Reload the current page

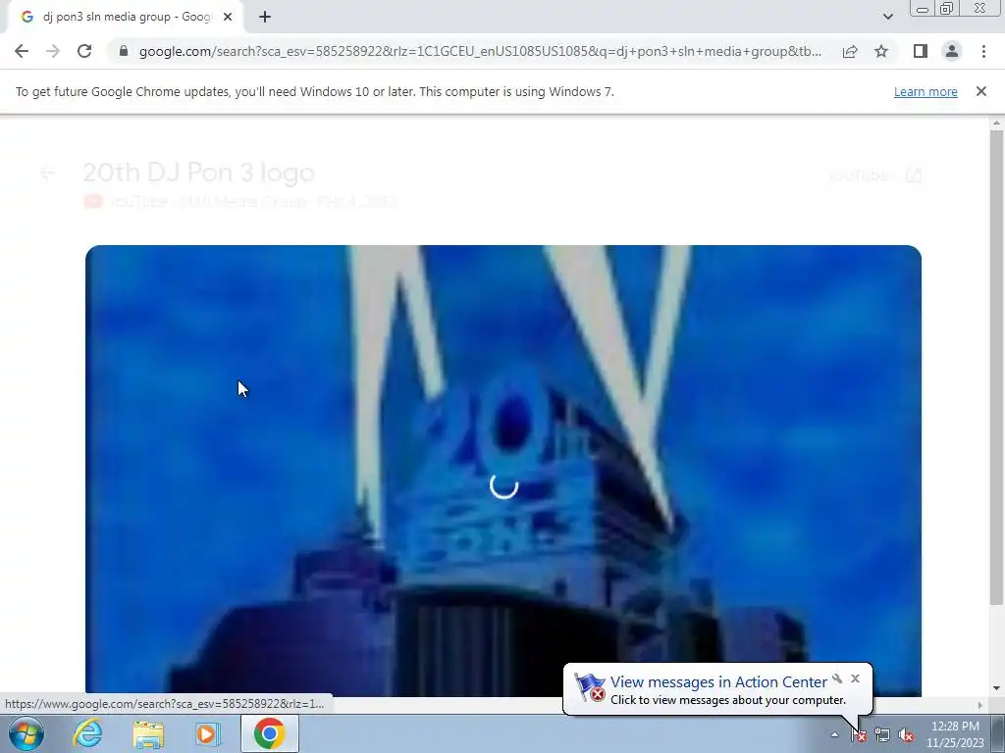[x=84, y=51]
